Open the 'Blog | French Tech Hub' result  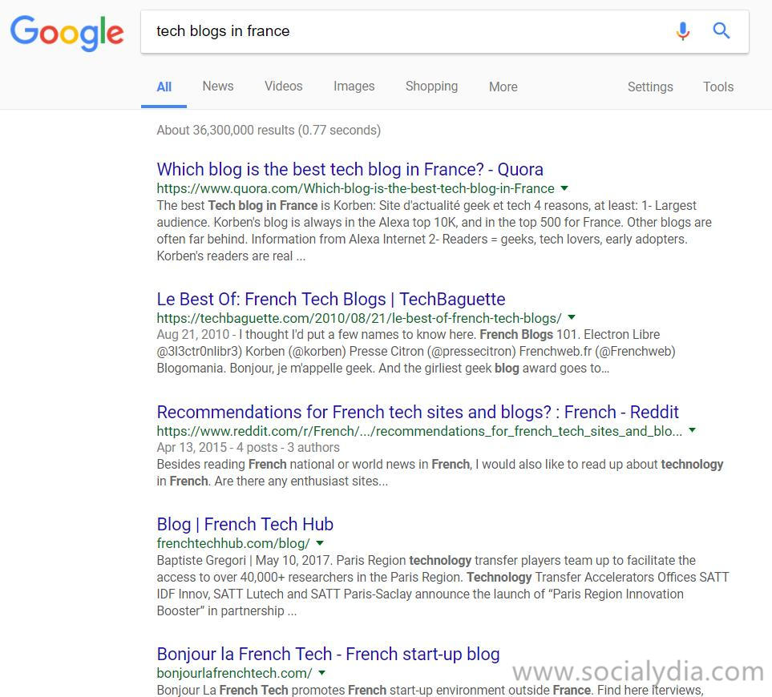pyautogui.click(x=245, y=524)
